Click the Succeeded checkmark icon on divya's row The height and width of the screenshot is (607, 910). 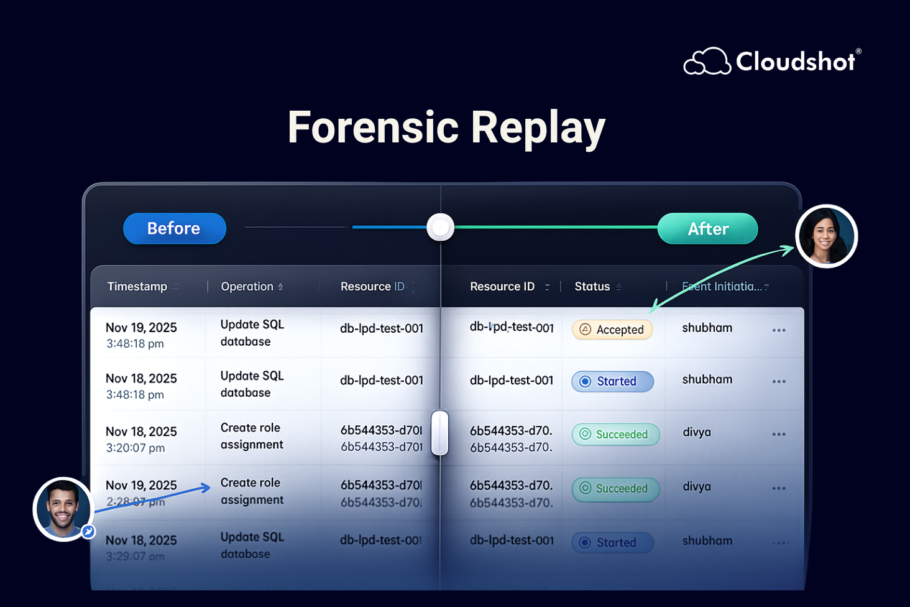point(586,434)
